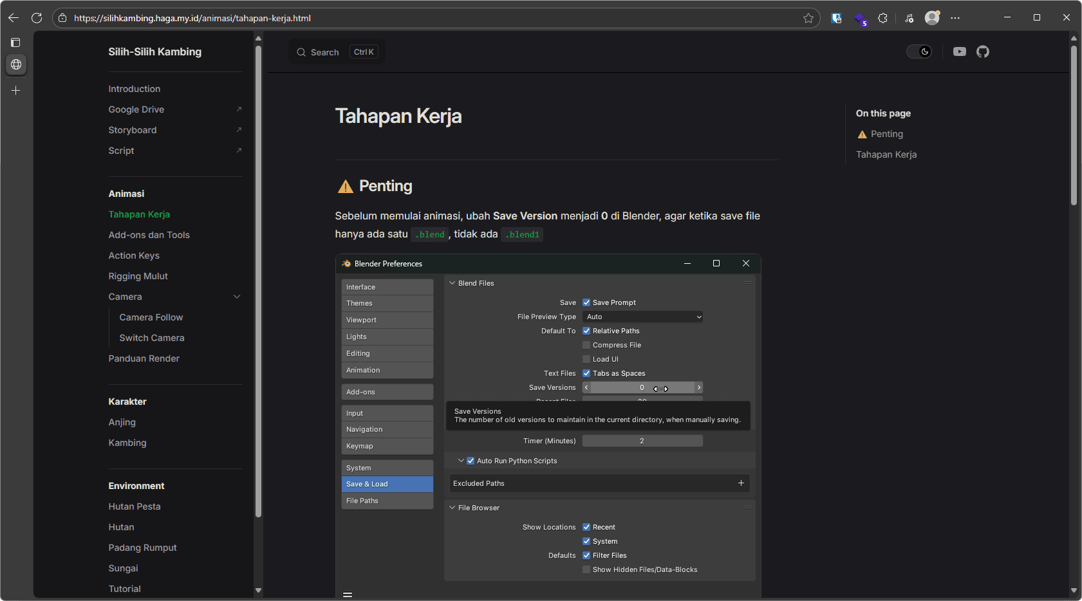Click the browser back arrow

point(14,18)
